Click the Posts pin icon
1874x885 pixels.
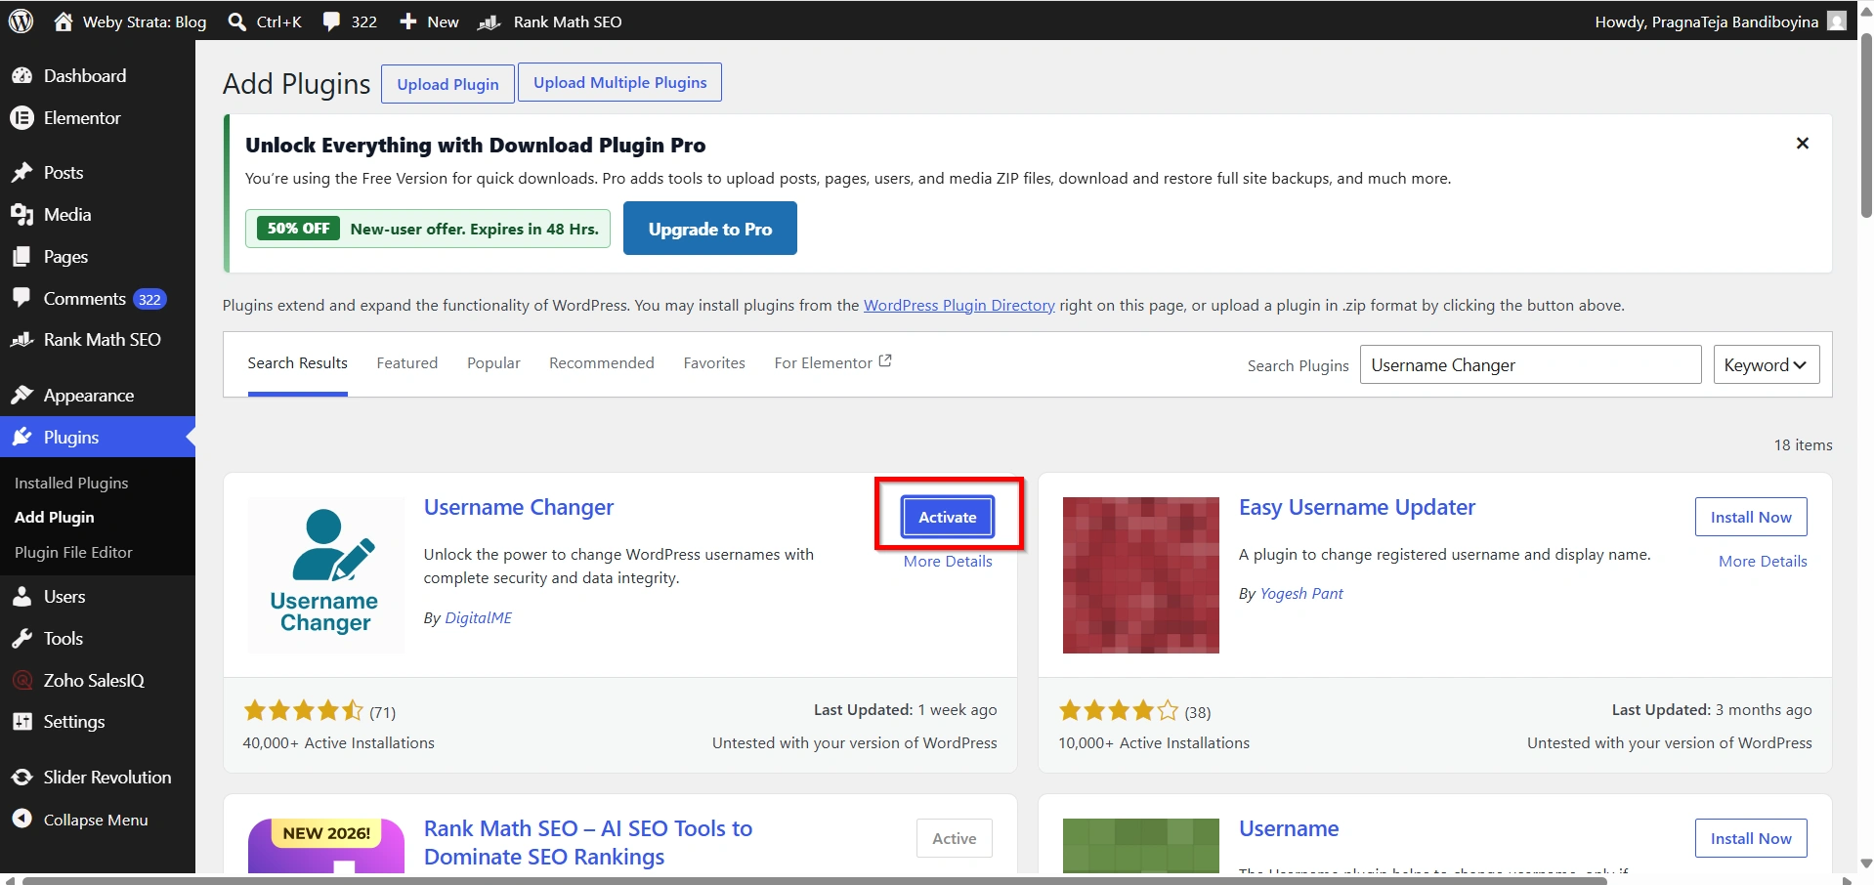21,173
